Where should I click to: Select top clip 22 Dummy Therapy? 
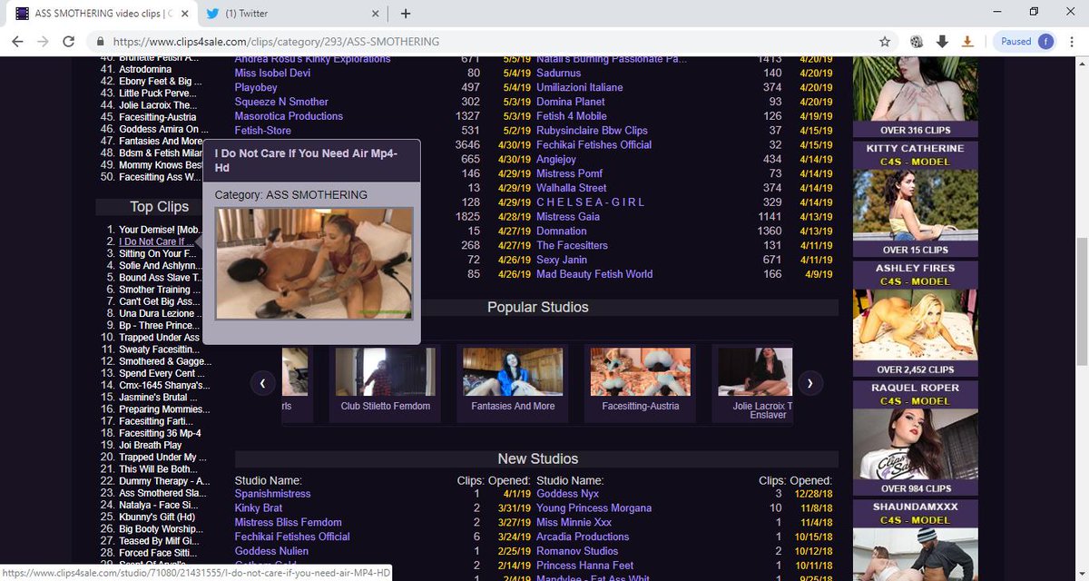(x=164, y=481)
